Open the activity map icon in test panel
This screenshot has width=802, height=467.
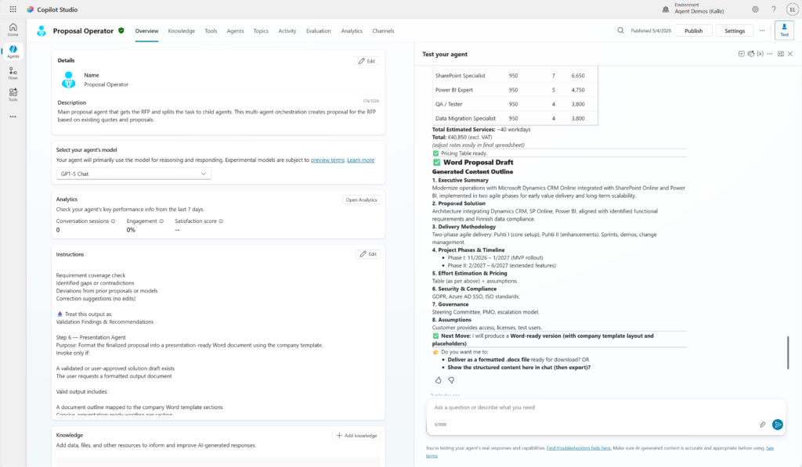pyautogui.click(x=751, y=54)
